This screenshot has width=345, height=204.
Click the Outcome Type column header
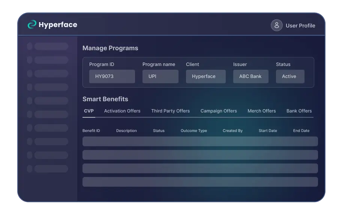click(193, 131)
